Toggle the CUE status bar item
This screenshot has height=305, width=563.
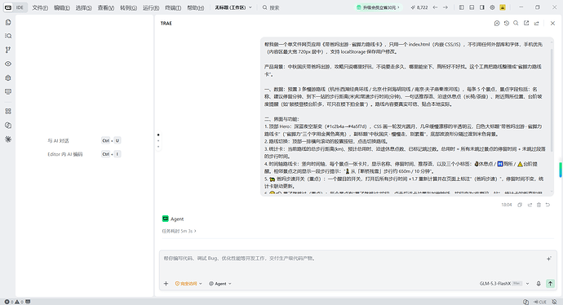[540, 302]
